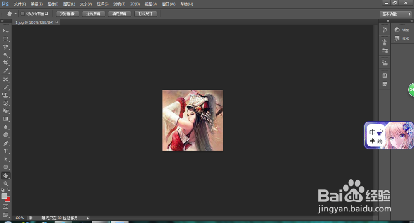Toggle Quick Mask mode

pyautogui.click(x=5, y=206)
